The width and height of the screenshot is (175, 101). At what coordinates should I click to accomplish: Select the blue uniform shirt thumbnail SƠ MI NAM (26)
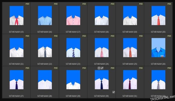[158, 48]
